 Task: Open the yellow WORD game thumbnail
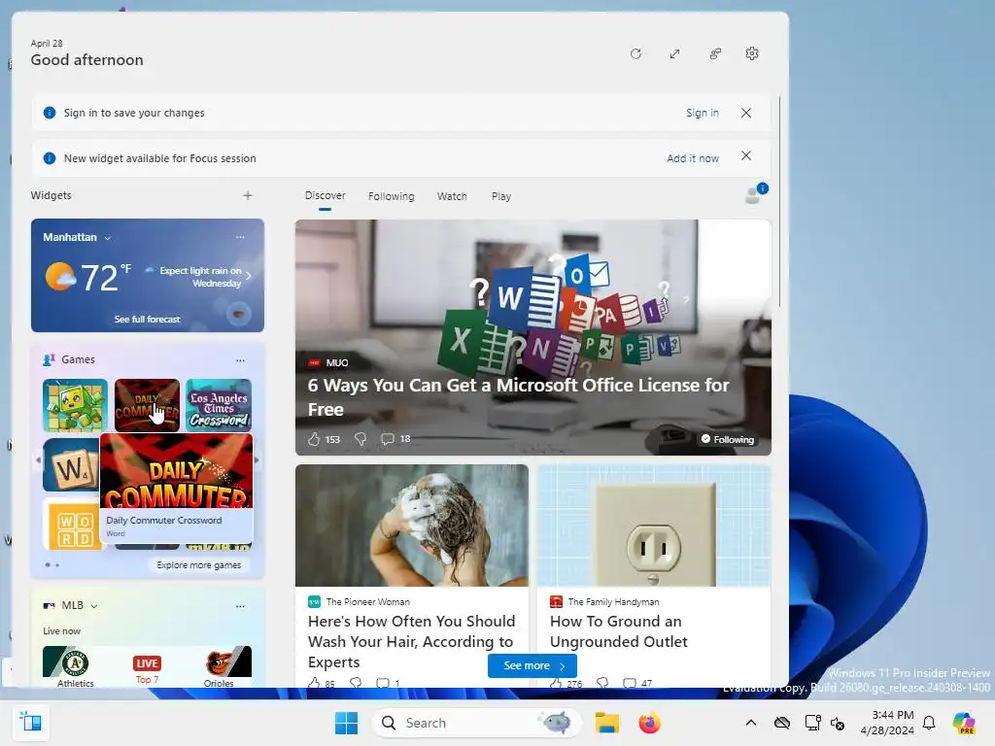coord(70,524)
